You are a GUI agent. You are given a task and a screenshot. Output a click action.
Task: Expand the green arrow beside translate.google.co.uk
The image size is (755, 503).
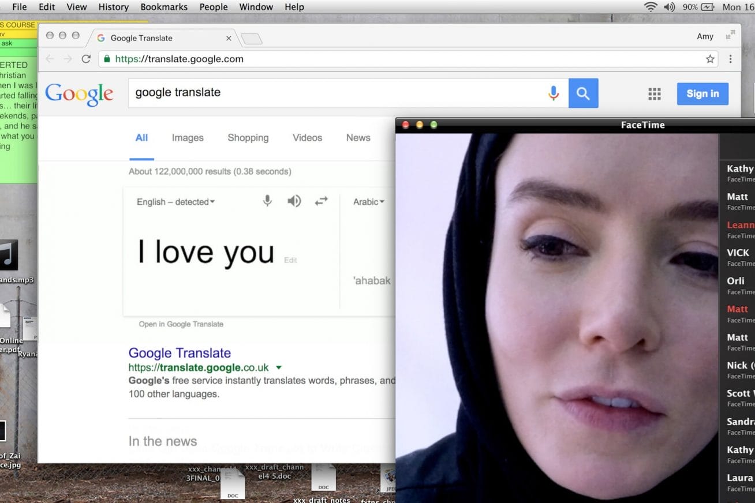[x=279, y=368]
